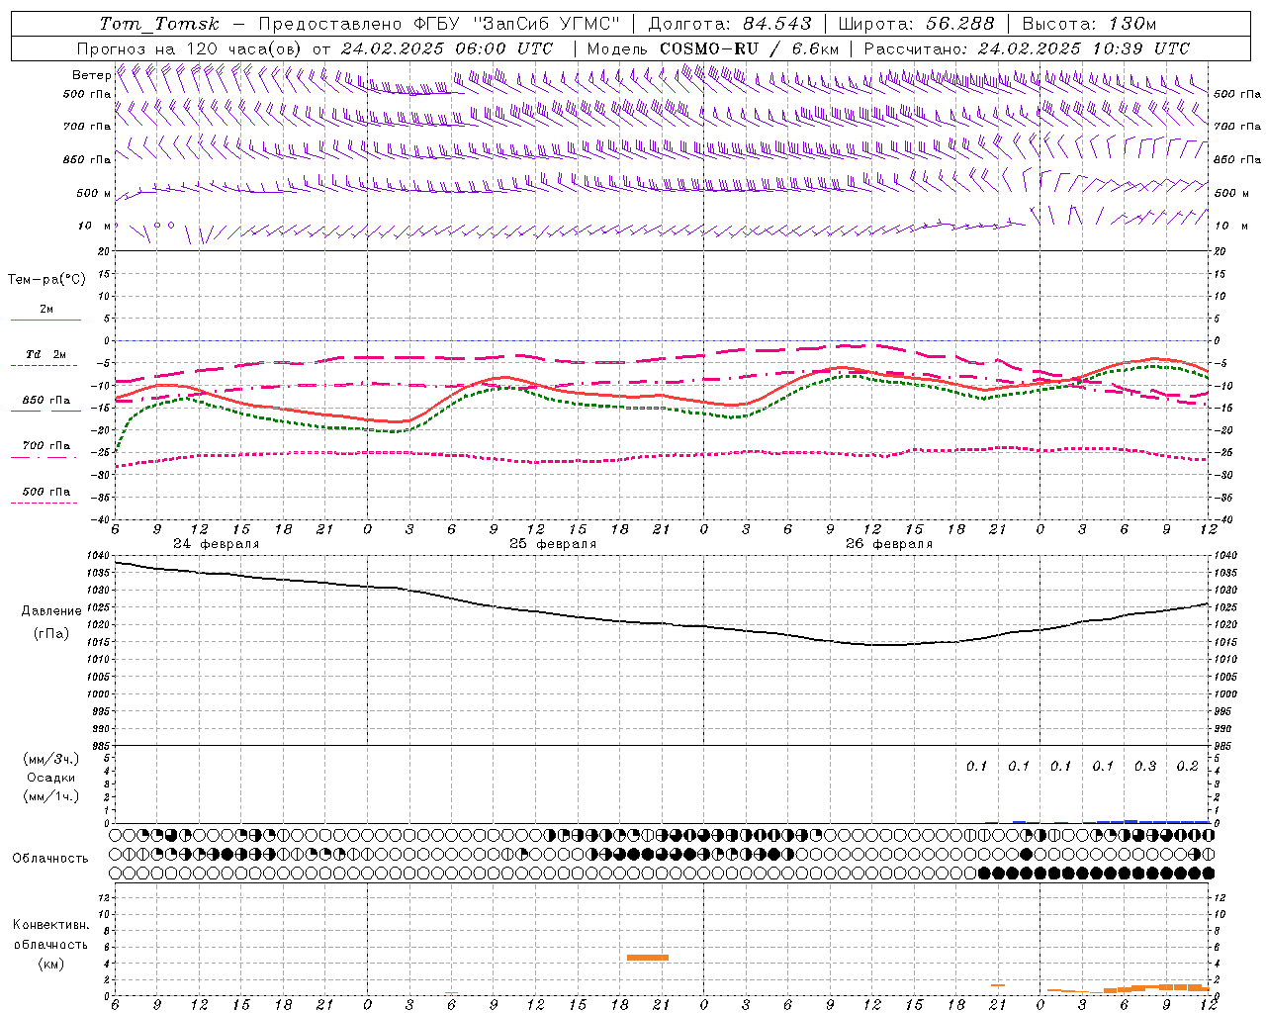Image resolution: width=1266 pixels, height=1013 pixels.
Task: Select the Долгота: 84.543 header value
Action: [x=730, y=24]
